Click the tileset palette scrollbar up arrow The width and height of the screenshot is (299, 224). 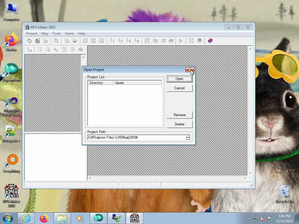(x=84, y=57)
